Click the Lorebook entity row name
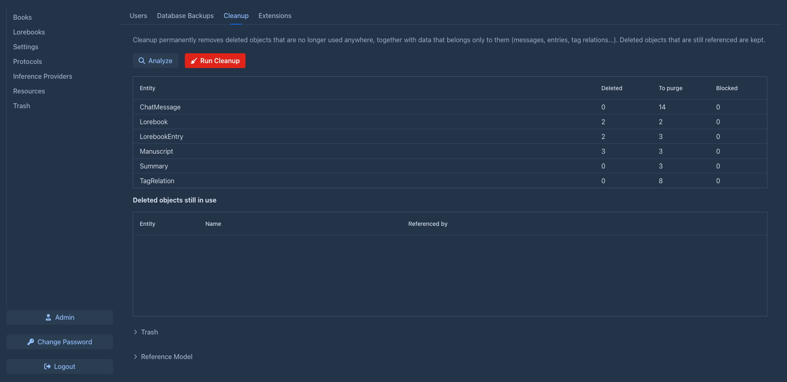 click(154, 122)
